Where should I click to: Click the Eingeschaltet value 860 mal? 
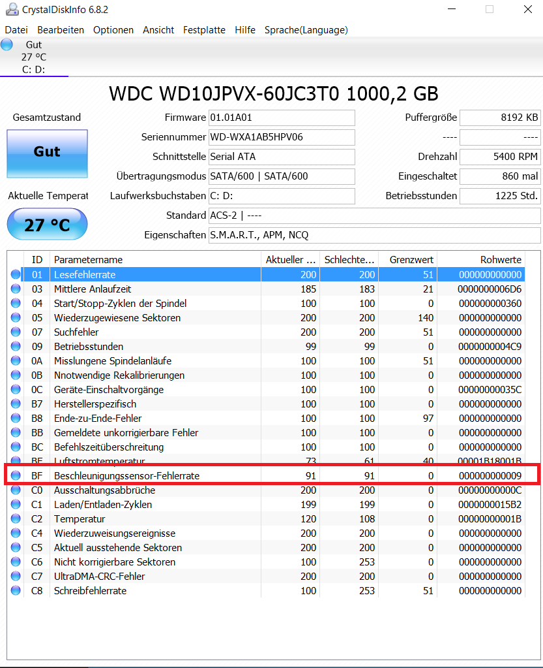pos(500,176)
